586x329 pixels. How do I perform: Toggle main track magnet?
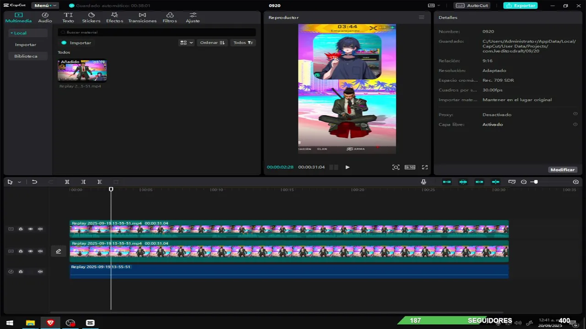pos(447,182)
